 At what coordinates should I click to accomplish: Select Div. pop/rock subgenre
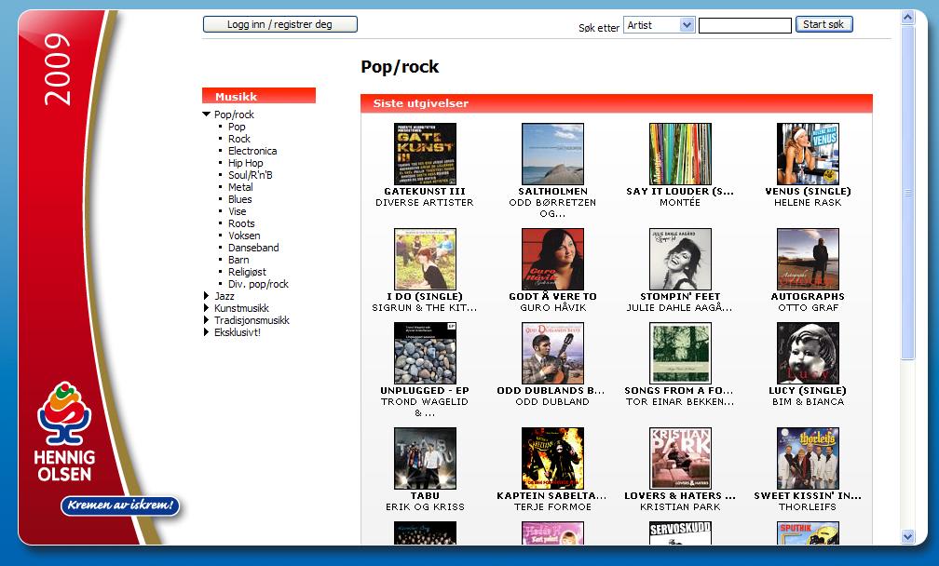coord(258,284)
